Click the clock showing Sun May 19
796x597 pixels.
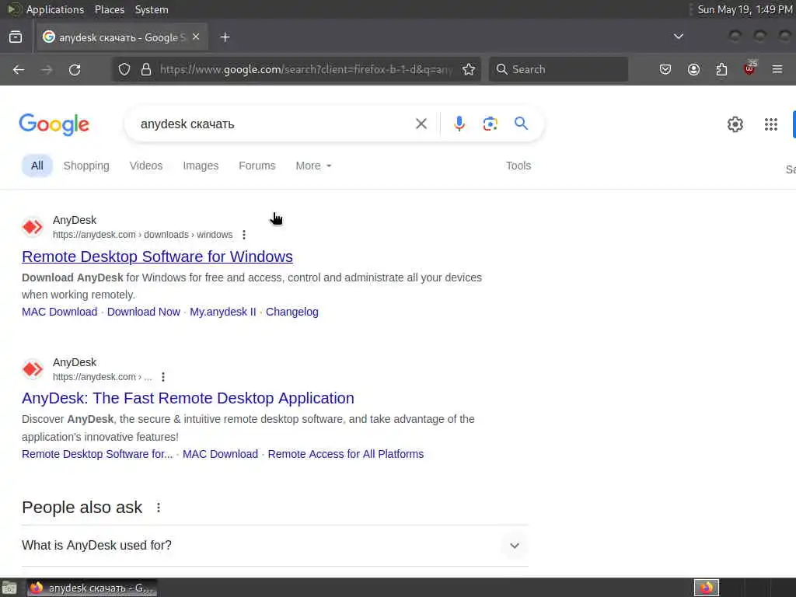745,9
